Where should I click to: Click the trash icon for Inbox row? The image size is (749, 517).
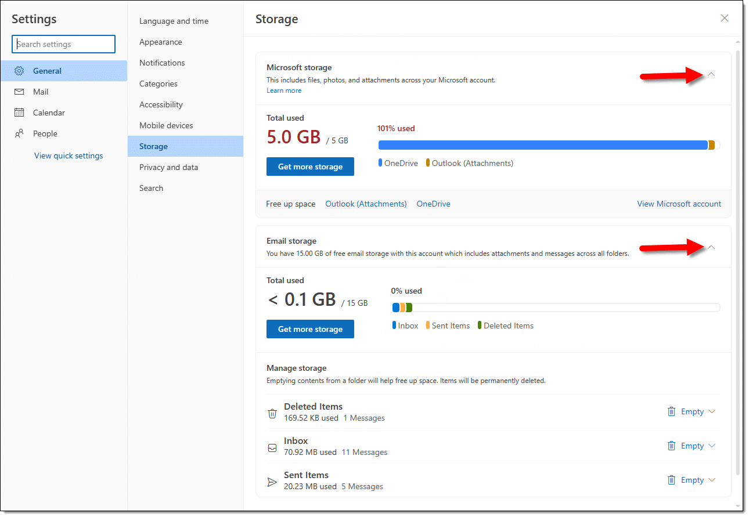coord(671,446)
